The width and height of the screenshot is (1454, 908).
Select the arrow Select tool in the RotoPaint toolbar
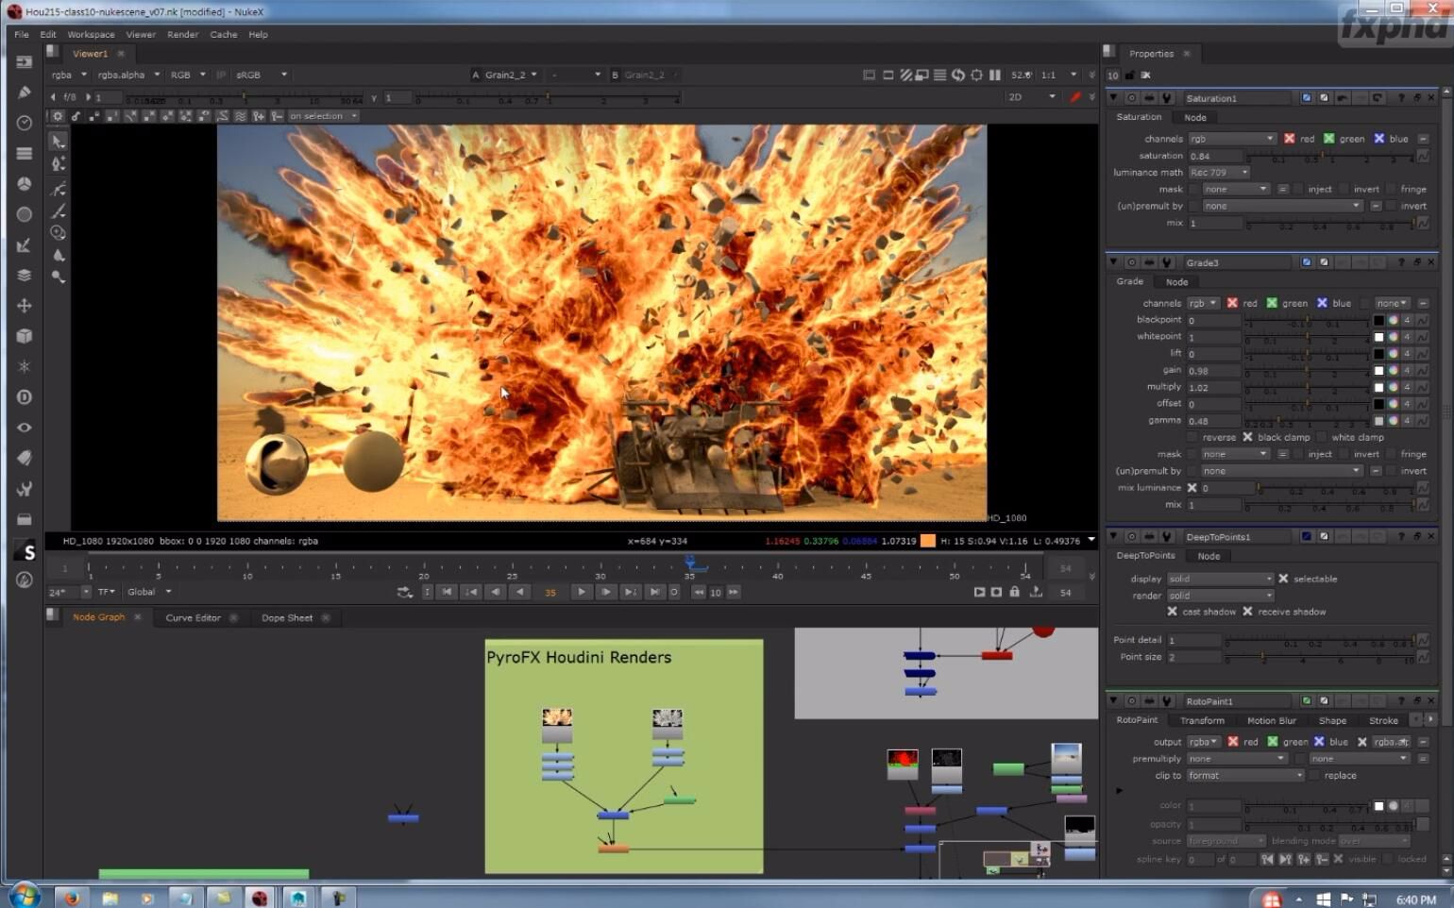59,141
